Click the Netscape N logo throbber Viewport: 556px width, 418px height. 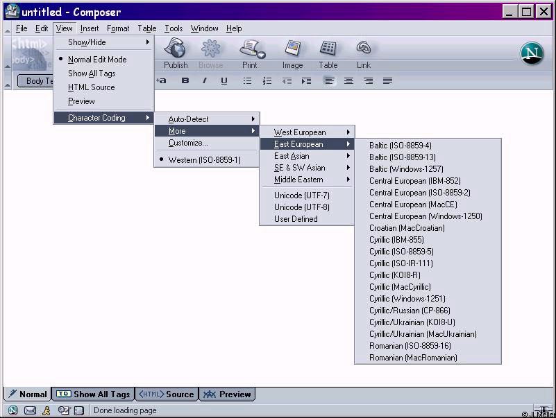[x=532, y=53]
